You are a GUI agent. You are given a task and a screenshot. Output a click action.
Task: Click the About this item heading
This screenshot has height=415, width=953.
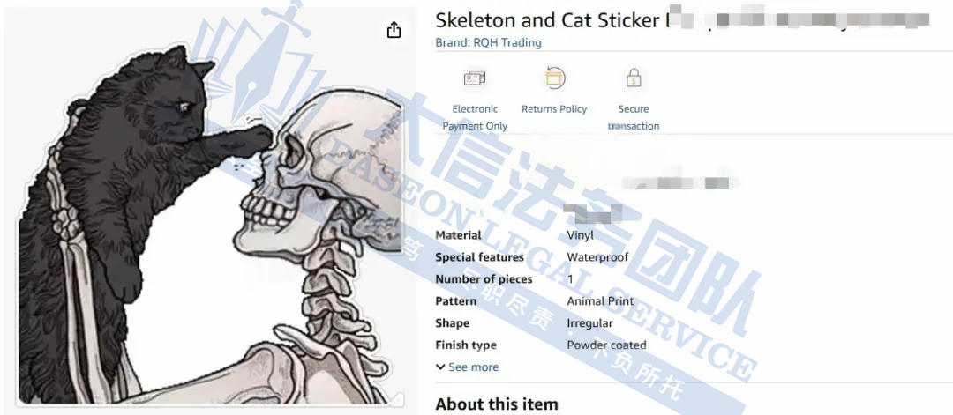497,404
